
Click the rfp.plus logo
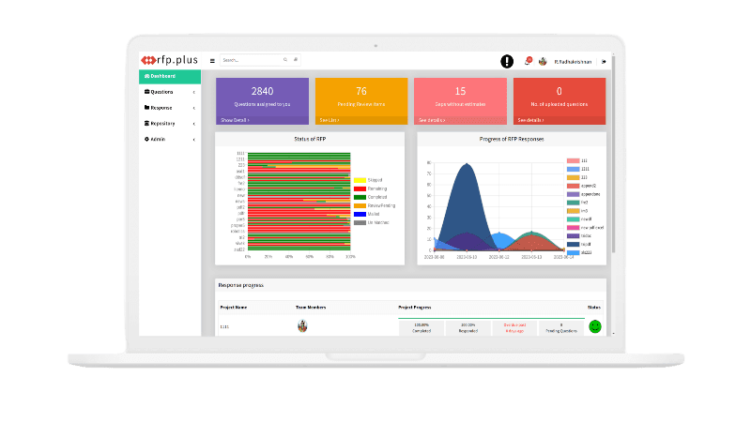169,60
